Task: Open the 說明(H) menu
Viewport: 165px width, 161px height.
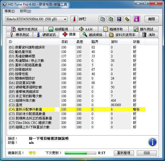Action: click(x=25, y=11)
